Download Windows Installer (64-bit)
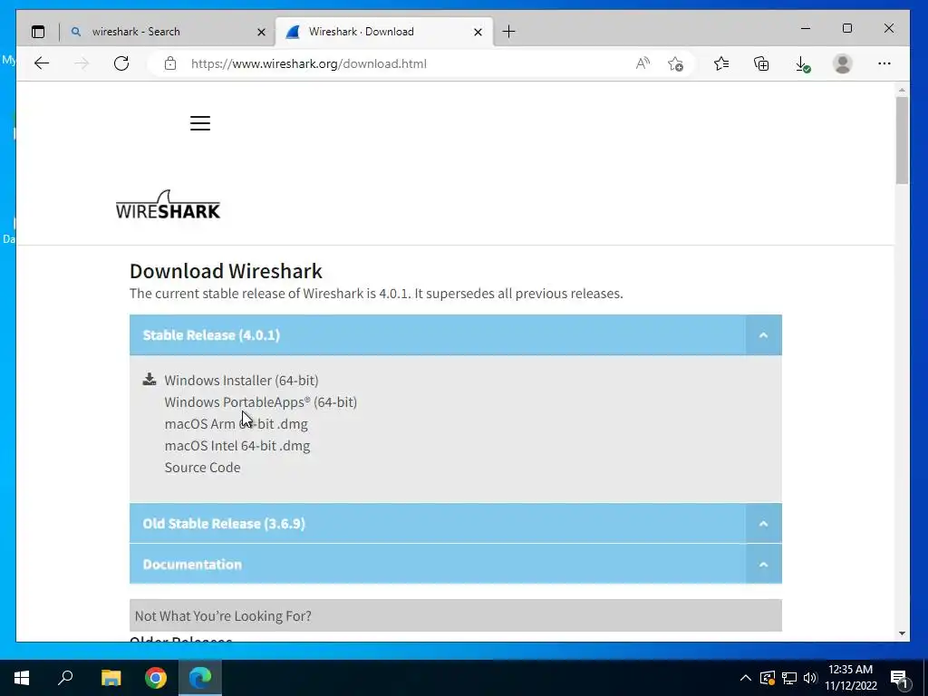 (x=241, y=380)
